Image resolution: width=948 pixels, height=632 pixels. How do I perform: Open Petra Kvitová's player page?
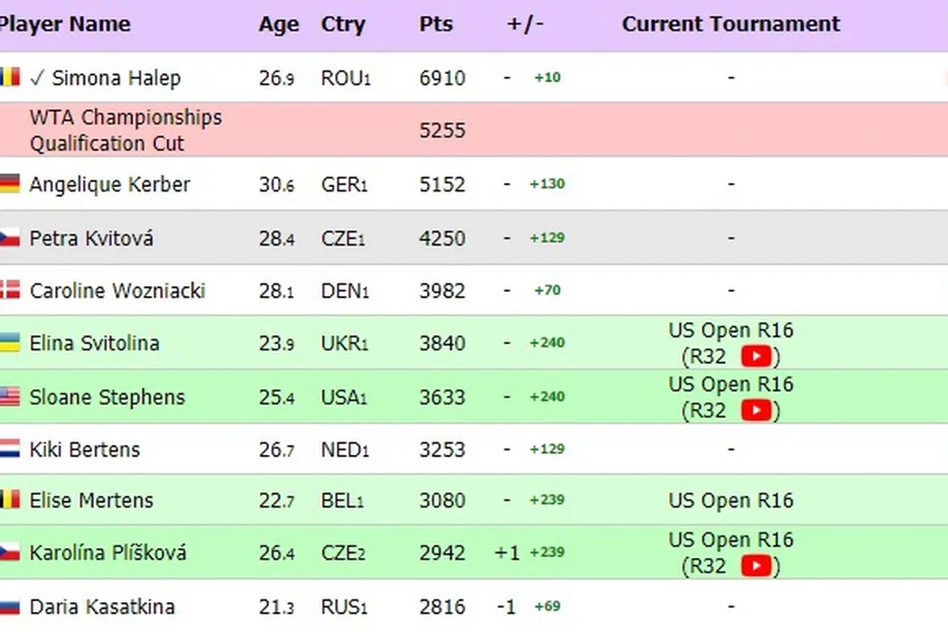pos(91,238)
